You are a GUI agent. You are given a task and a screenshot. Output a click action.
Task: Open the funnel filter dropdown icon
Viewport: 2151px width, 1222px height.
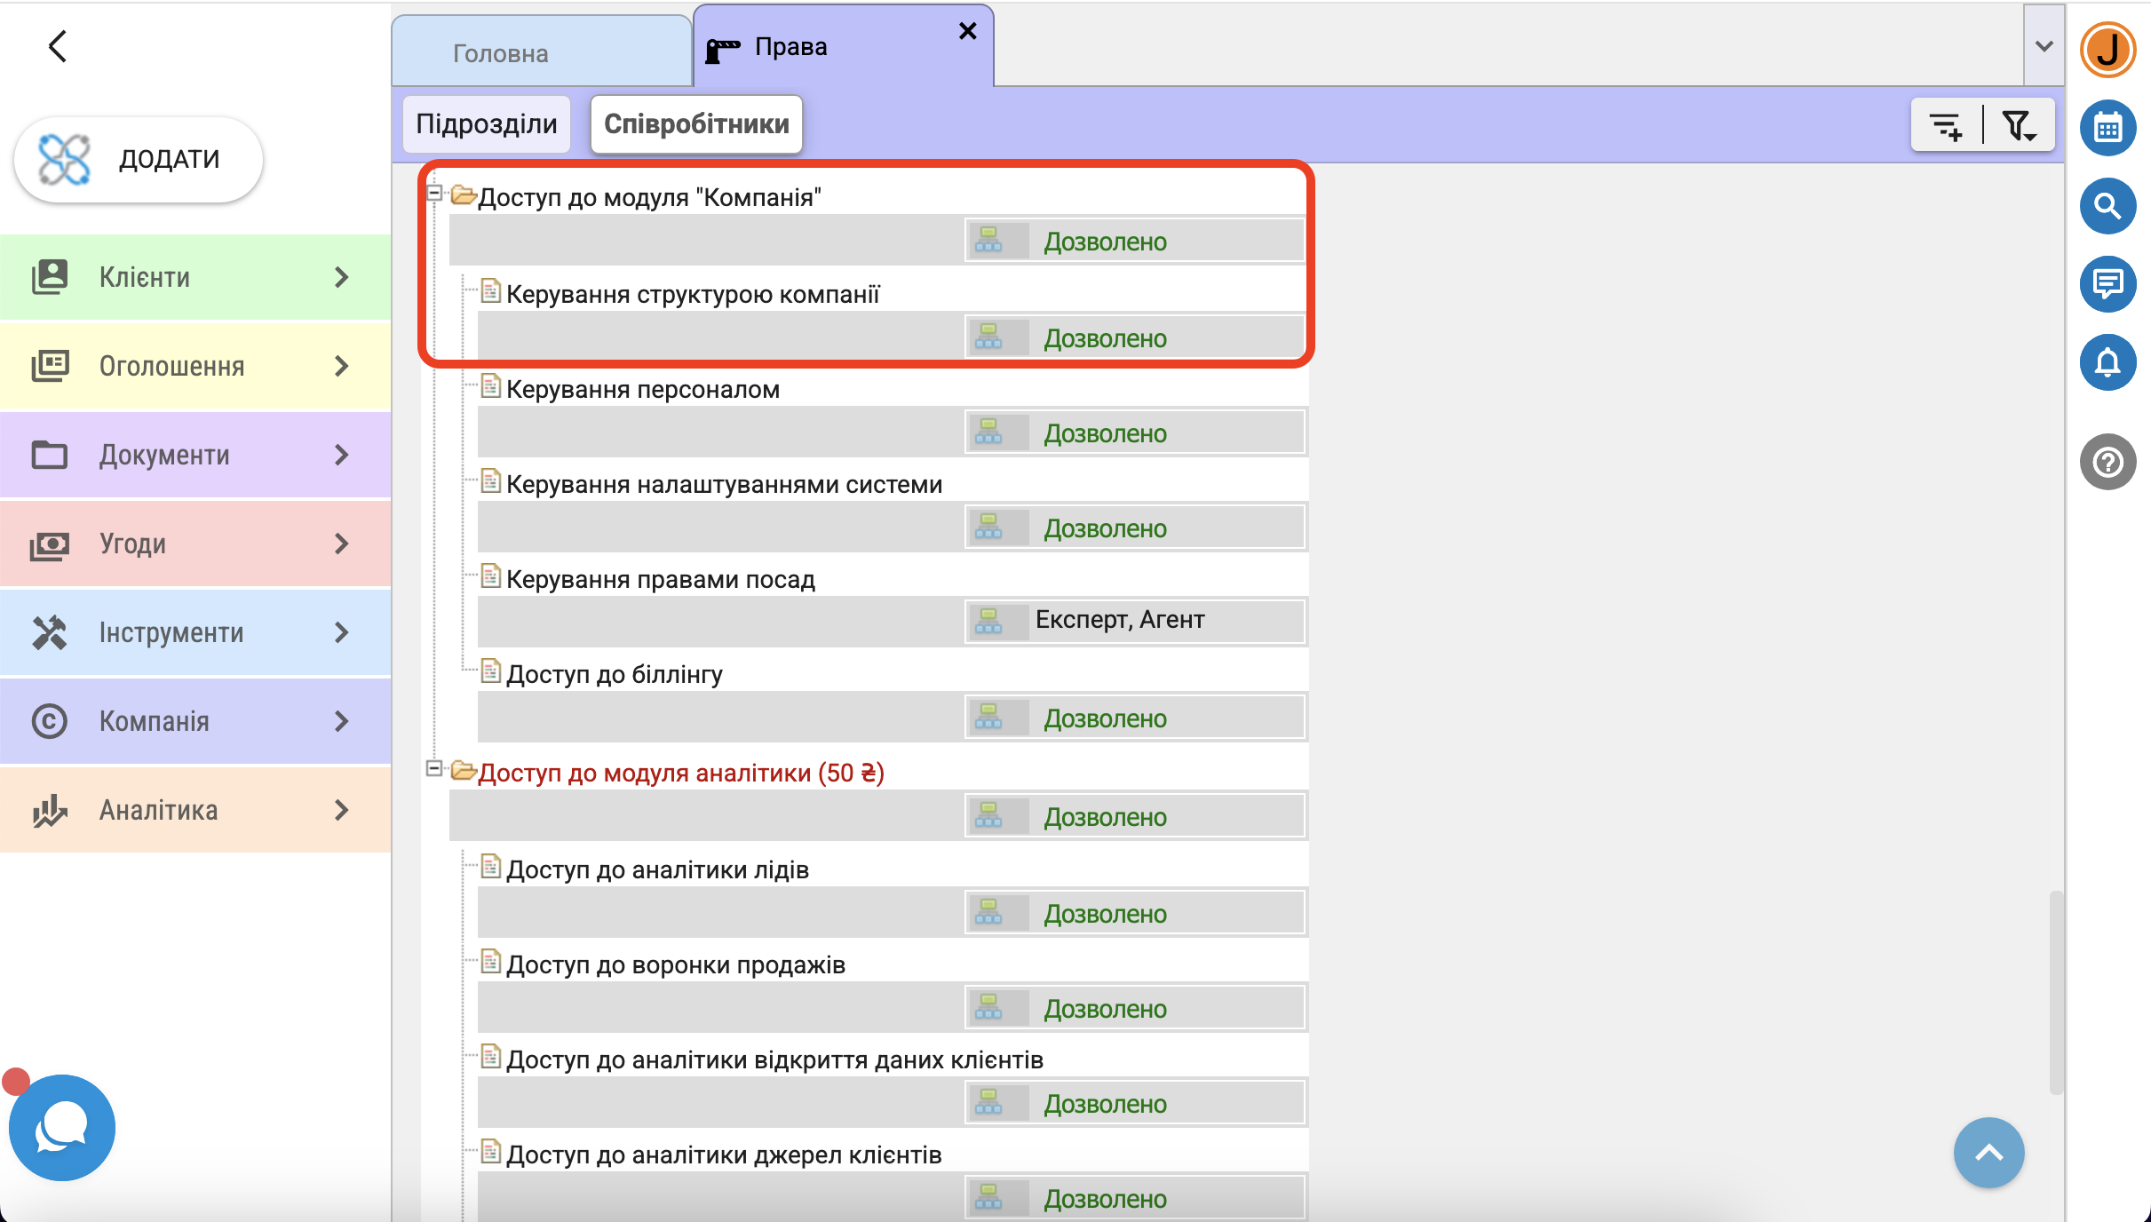coord(2019,126)
